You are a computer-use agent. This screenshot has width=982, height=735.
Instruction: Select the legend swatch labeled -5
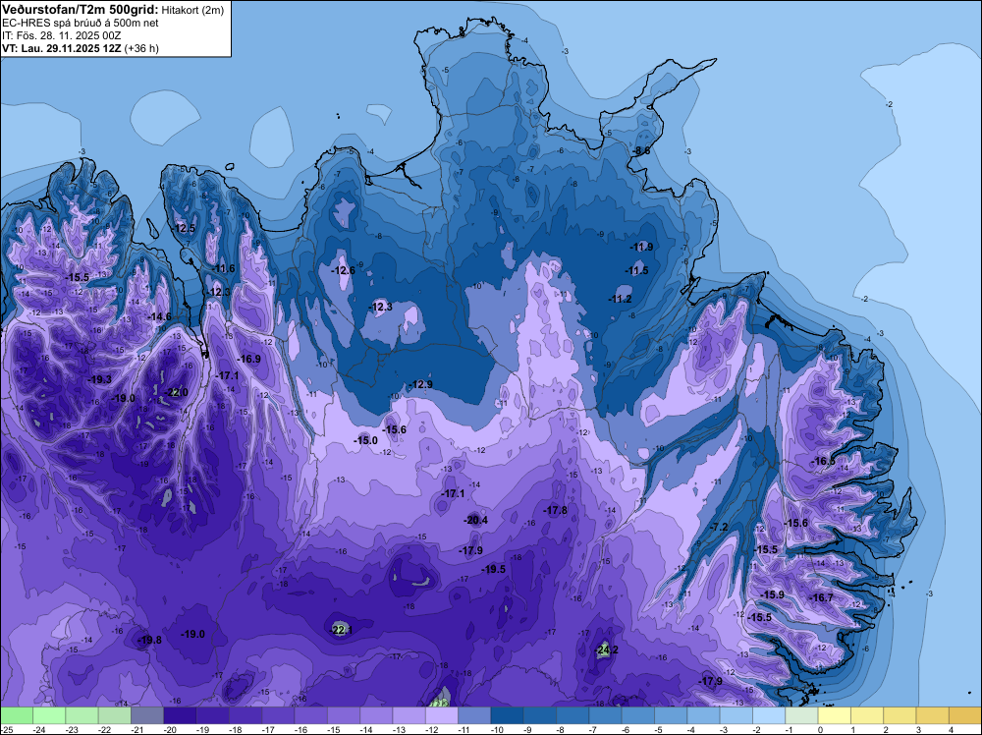(671, 715)
